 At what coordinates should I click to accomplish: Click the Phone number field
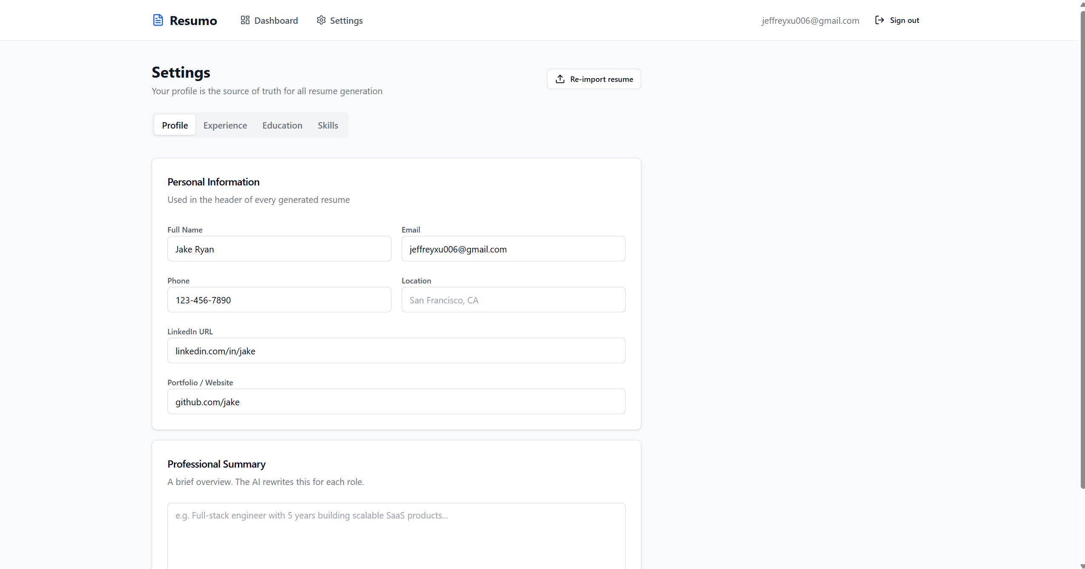tap(279, 300)
